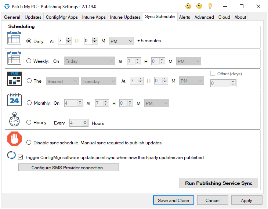Viewport: 268px width, 209px height.
Task: Click the monthly calendar 24 icon
Action: (14, 100)
